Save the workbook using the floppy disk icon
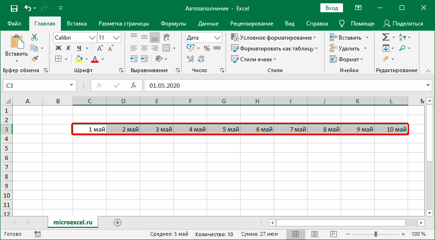The height and width of the screenshot is (240, 435). [x=14, y=8]
